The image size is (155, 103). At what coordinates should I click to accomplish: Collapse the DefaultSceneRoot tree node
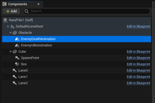(x=8, y=27)
